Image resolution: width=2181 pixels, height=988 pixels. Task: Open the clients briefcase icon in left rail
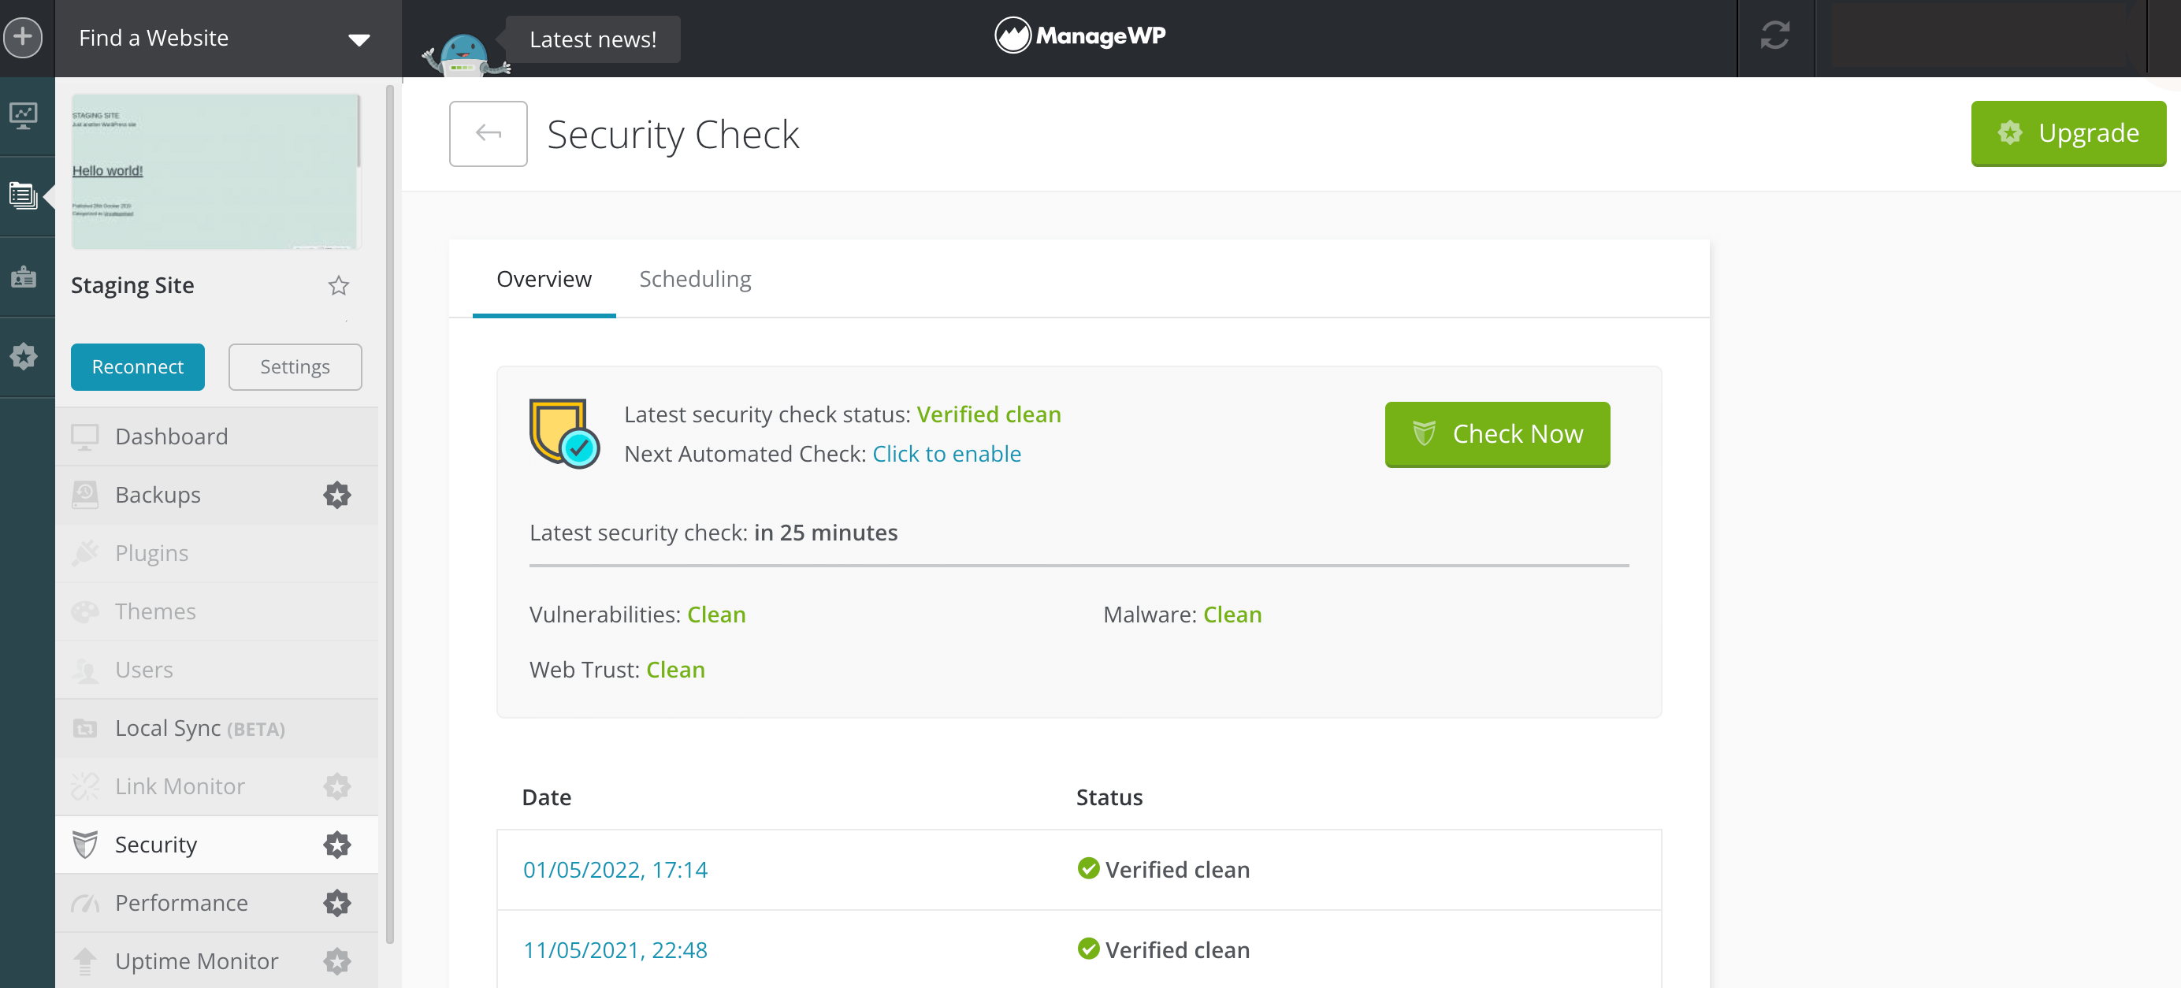tap(23, 276)
